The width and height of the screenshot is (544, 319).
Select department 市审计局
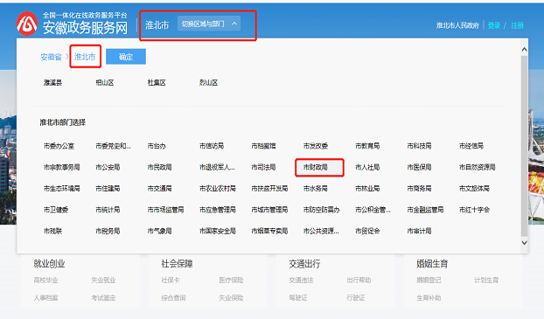point(419,231)
